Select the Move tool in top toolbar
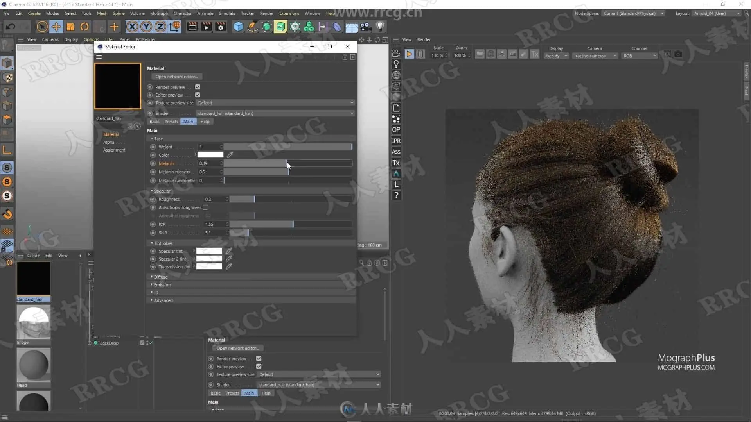Viewport: 751px width, 422px height. point(56,27)
